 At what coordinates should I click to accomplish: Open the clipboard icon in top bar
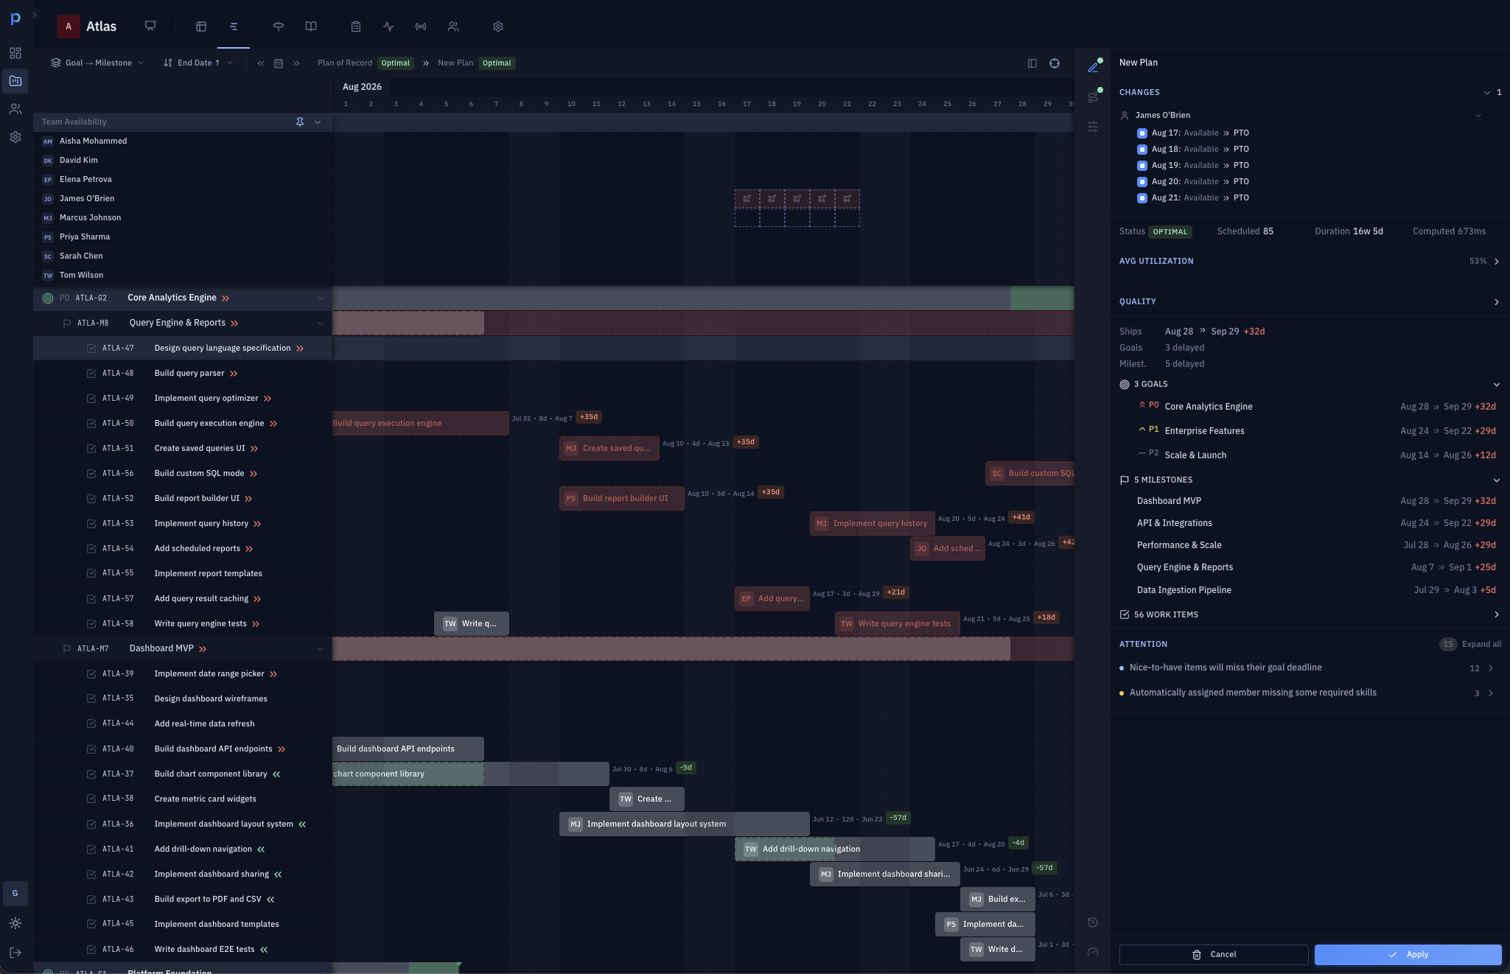pyautogui.click(x=356, y=26)
